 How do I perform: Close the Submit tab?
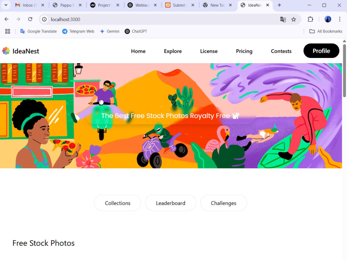(x=193, y=5)
